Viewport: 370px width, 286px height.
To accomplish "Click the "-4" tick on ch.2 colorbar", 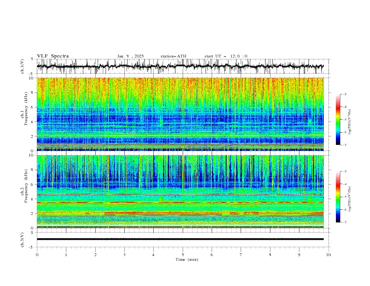I will (344, 184).
